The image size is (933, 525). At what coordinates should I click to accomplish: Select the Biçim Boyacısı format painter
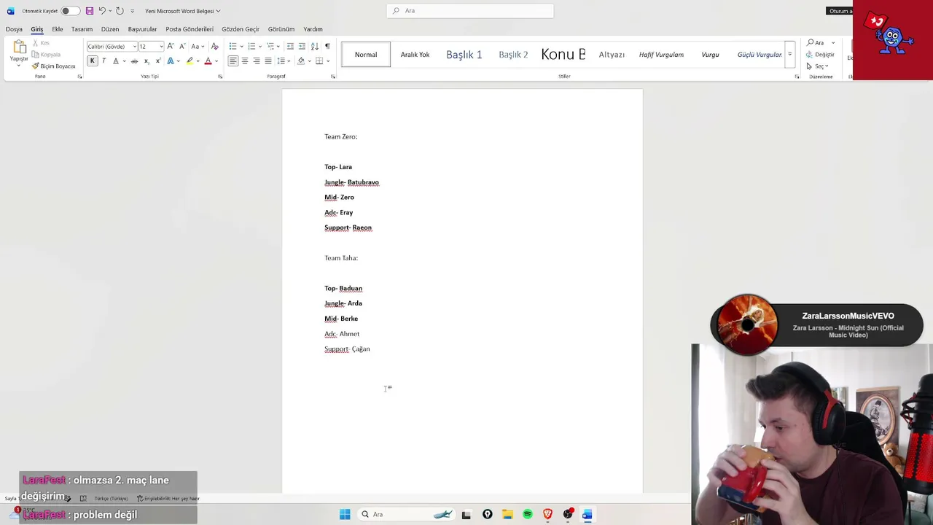pyautogui.click(x=53, y=66)
